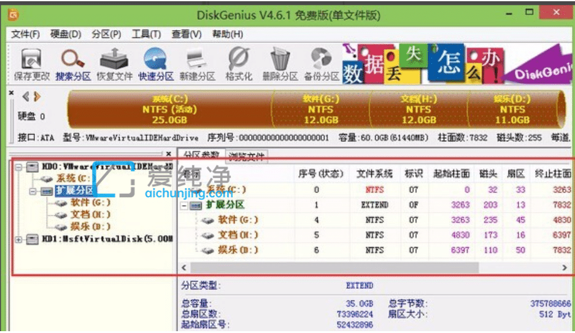Select 扩展分区 in the left tree

[75, 190]
